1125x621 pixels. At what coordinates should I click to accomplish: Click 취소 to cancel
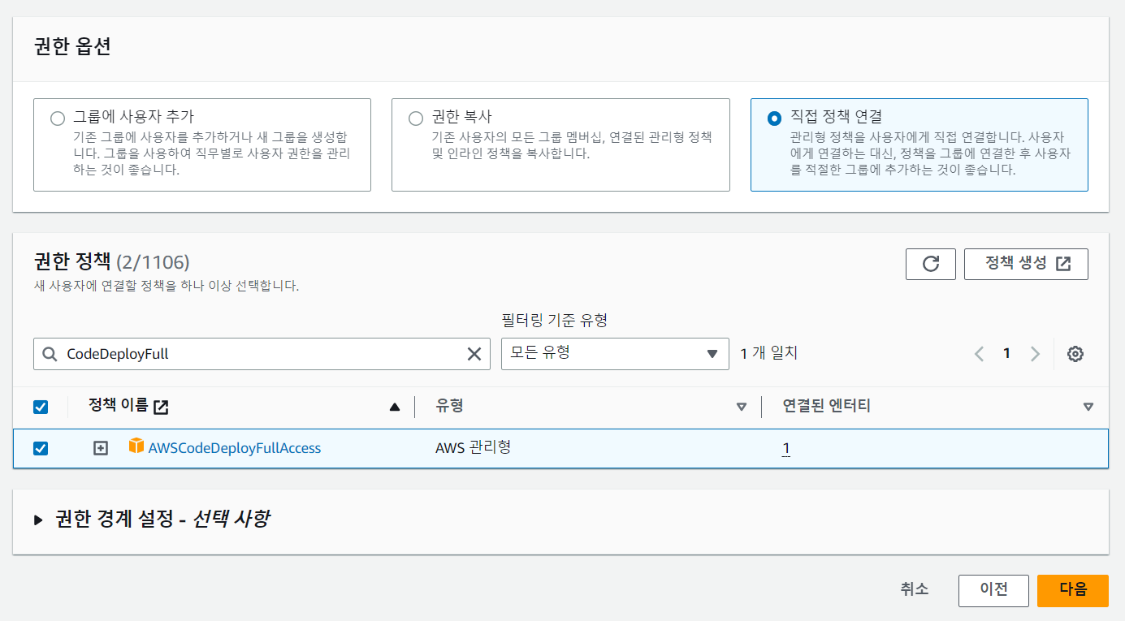point(915,590)
